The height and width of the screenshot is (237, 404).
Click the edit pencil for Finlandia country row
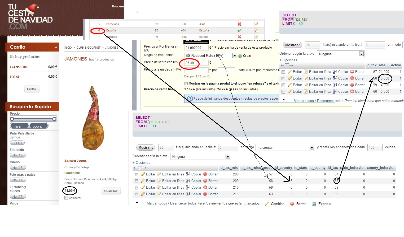pos(256,37)
